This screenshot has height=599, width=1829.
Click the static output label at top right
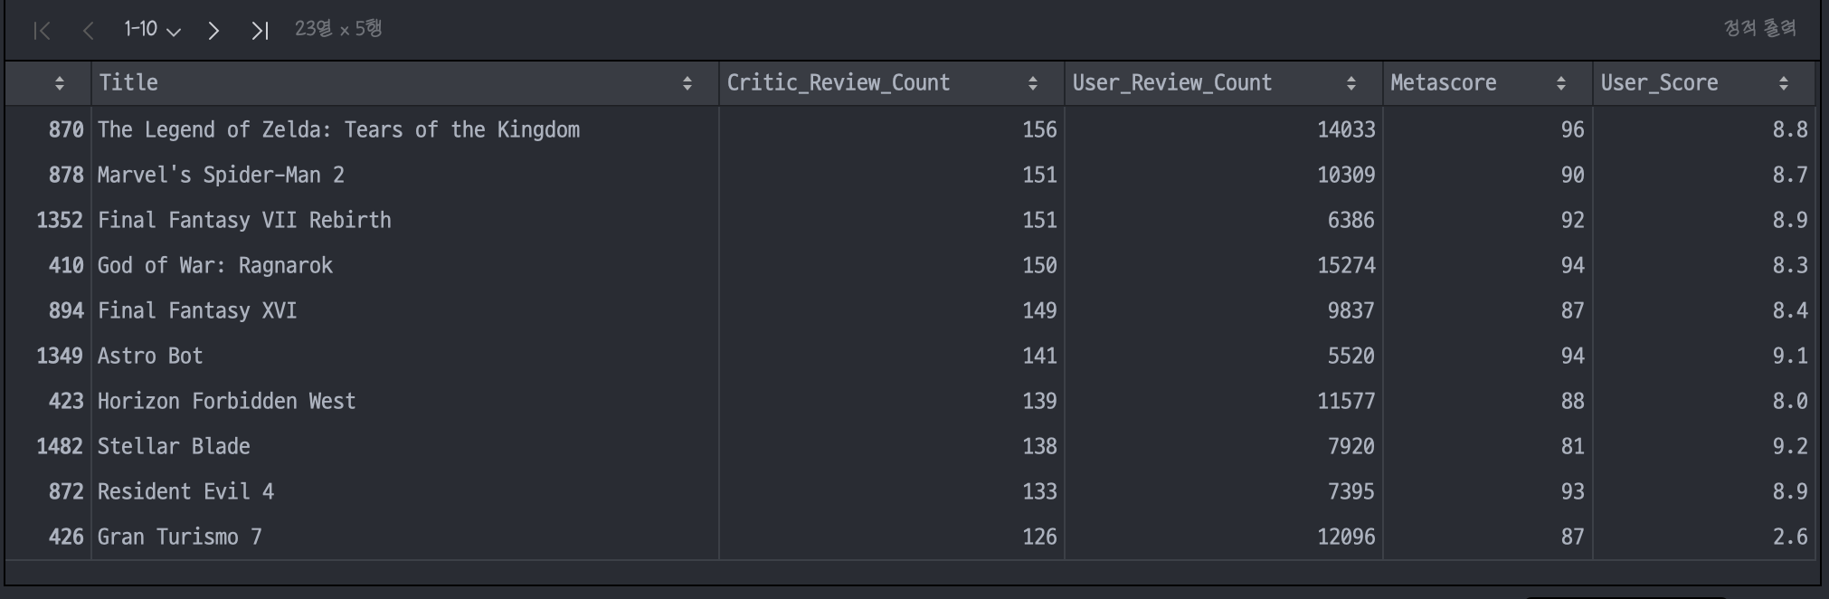1759,29
